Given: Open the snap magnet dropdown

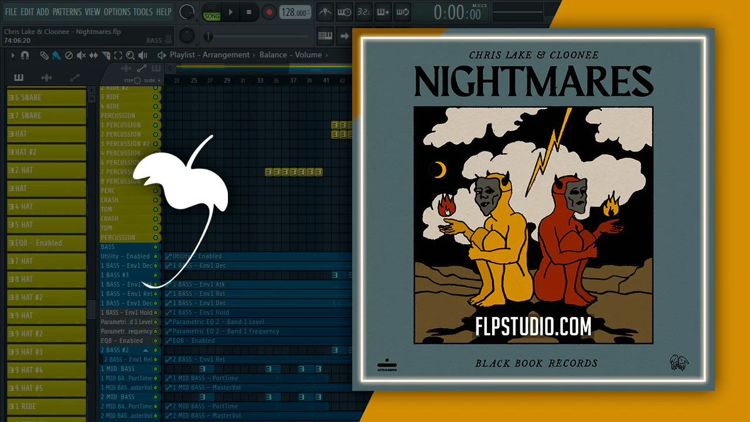Looking at the screenshot, I should point(25,55).
